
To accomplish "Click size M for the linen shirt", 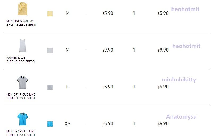I will [x=68, y=13].
